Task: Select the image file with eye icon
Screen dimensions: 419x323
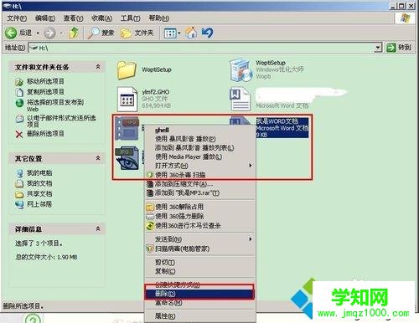Action: click(127, 158)
